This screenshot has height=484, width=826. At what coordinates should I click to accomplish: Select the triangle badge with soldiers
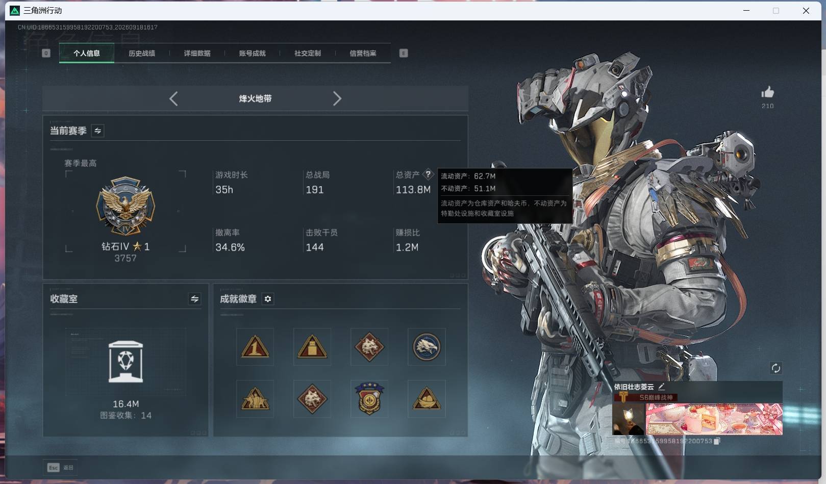click(255, 399)
